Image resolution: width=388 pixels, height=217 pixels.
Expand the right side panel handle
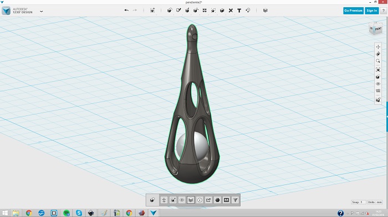pyautogui.click(x=387, y=117)
